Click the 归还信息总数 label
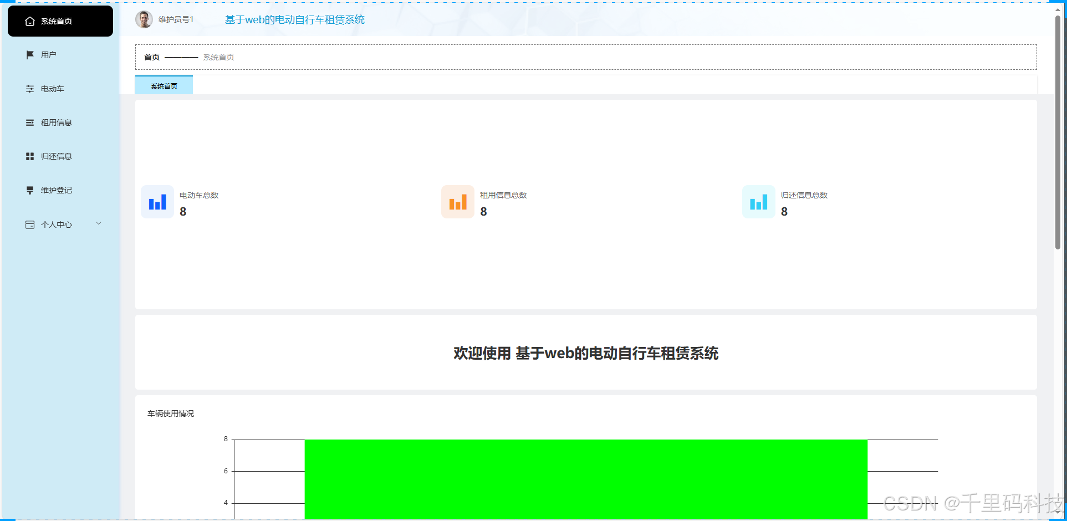This screenshot has height=521, width=1067. pos(804,195)
